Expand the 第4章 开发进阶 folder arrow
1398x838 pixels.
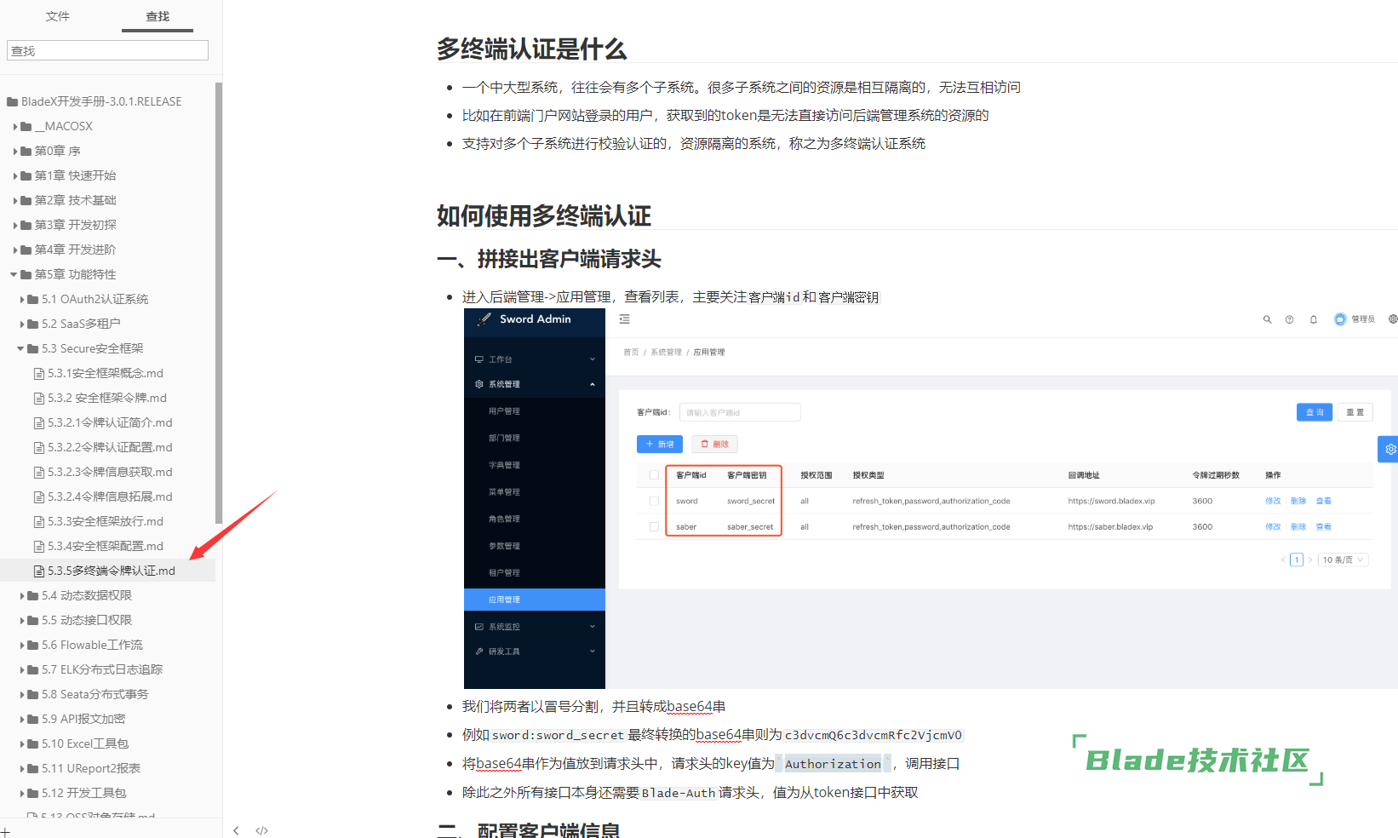click(15, 250)
